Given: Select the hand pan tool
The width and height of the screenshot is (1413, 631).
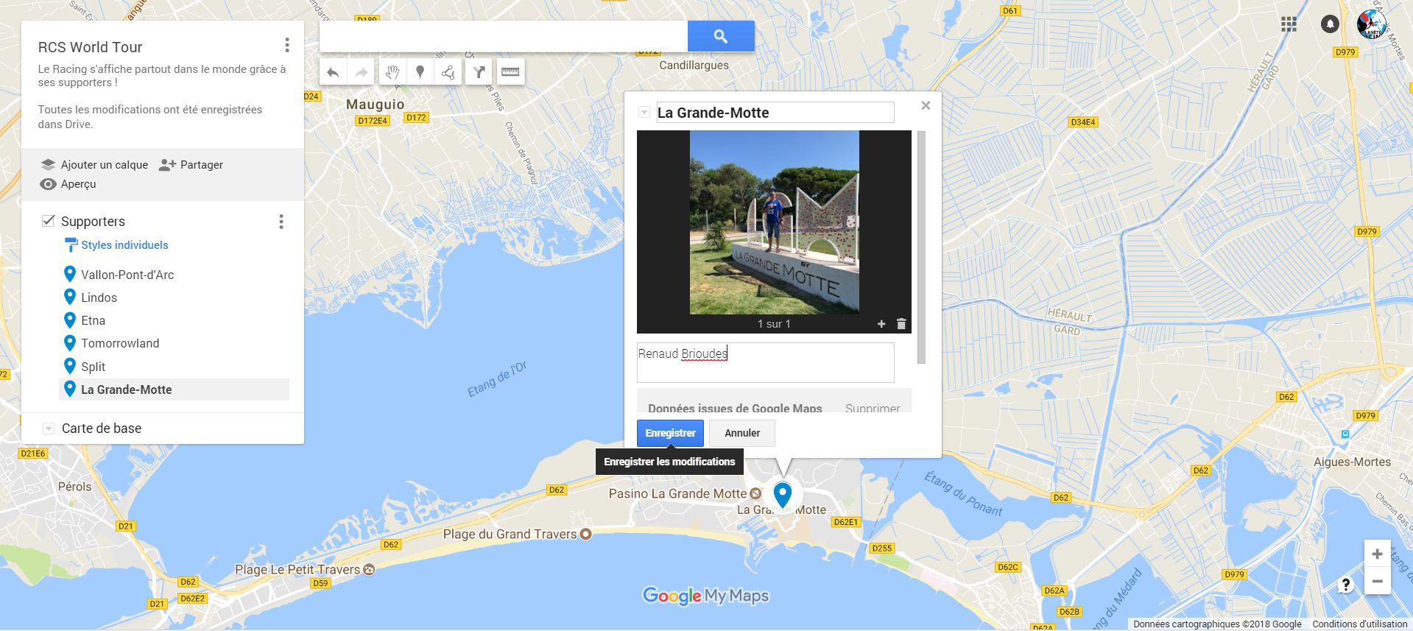Looking at the screenshot, I should (x=392, y=72).
